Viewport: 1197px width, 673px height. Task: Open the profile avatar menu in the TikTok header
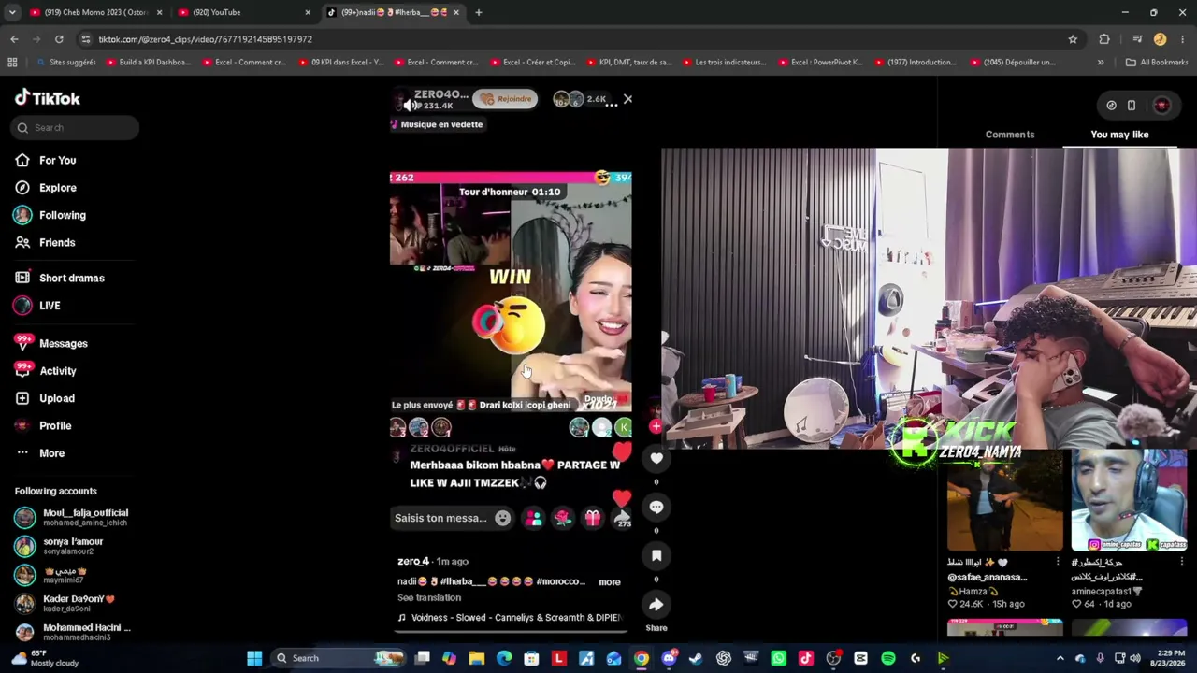pos(1161,106)
